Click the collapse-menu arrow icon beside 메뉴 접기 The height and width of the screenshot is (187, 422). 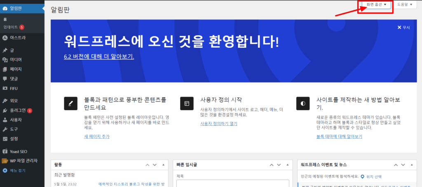pyautogui.click(x=5, y=171)
